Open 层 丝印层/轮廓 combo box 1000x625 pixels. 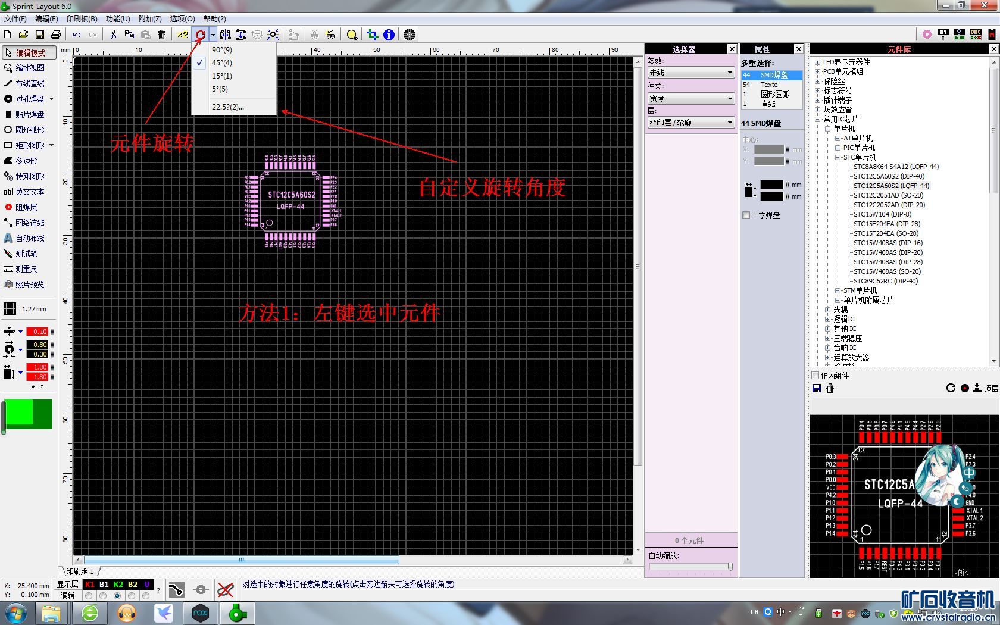(x=691, y=123)
